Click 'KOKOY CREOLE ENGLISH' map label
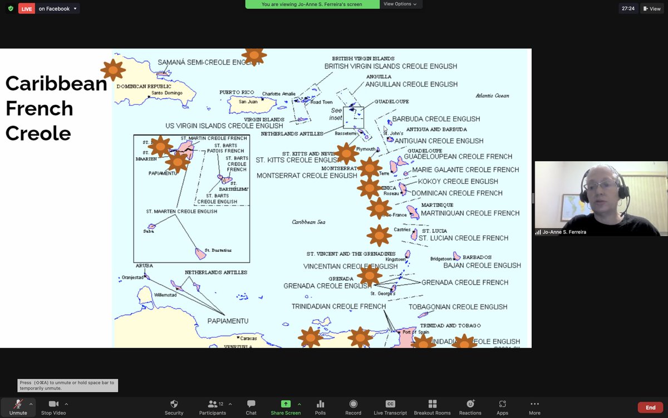 458,181
